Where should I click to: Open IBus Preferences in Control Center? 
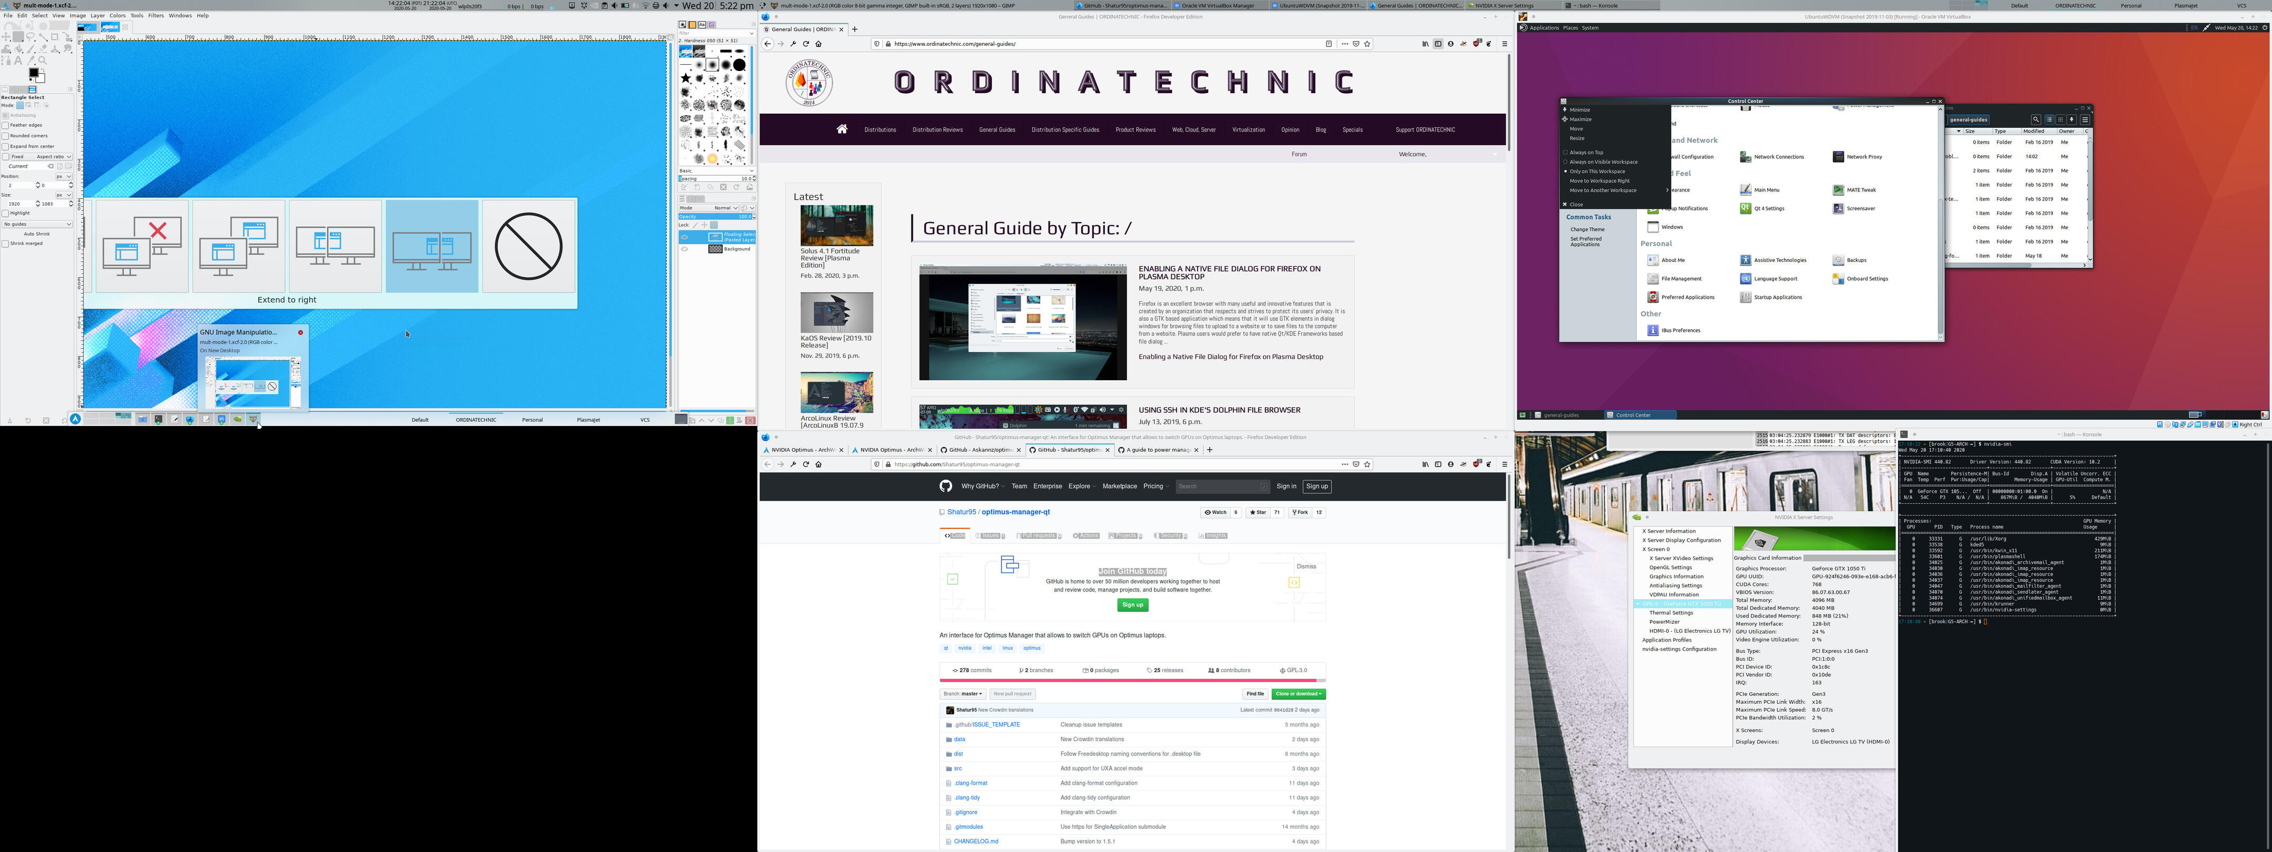pyautogui.click(x=1673, y=330)
